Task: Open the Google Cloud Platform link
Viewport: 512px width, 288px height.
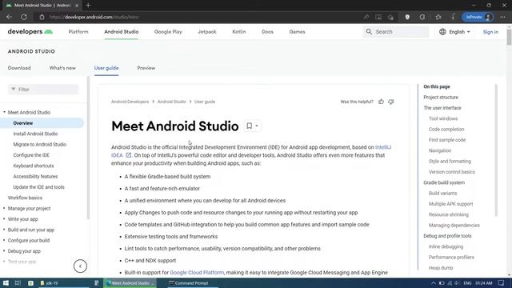Action: click(197, 272)
